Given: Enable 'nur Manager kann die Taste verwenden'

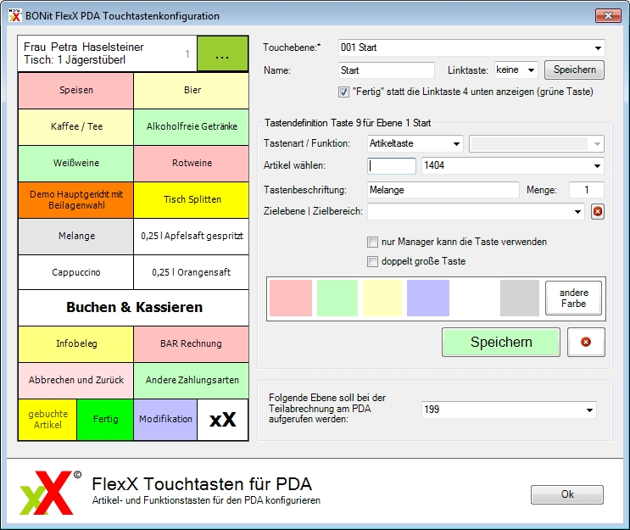Looking at the screenshot, I should point(372,242).
